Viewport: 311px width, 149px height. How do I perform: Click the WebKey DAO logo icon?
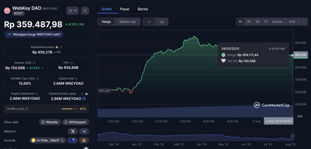tap(7, 11)
